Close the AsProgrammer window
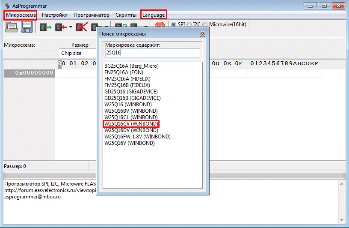 click(x=338, y=6)
